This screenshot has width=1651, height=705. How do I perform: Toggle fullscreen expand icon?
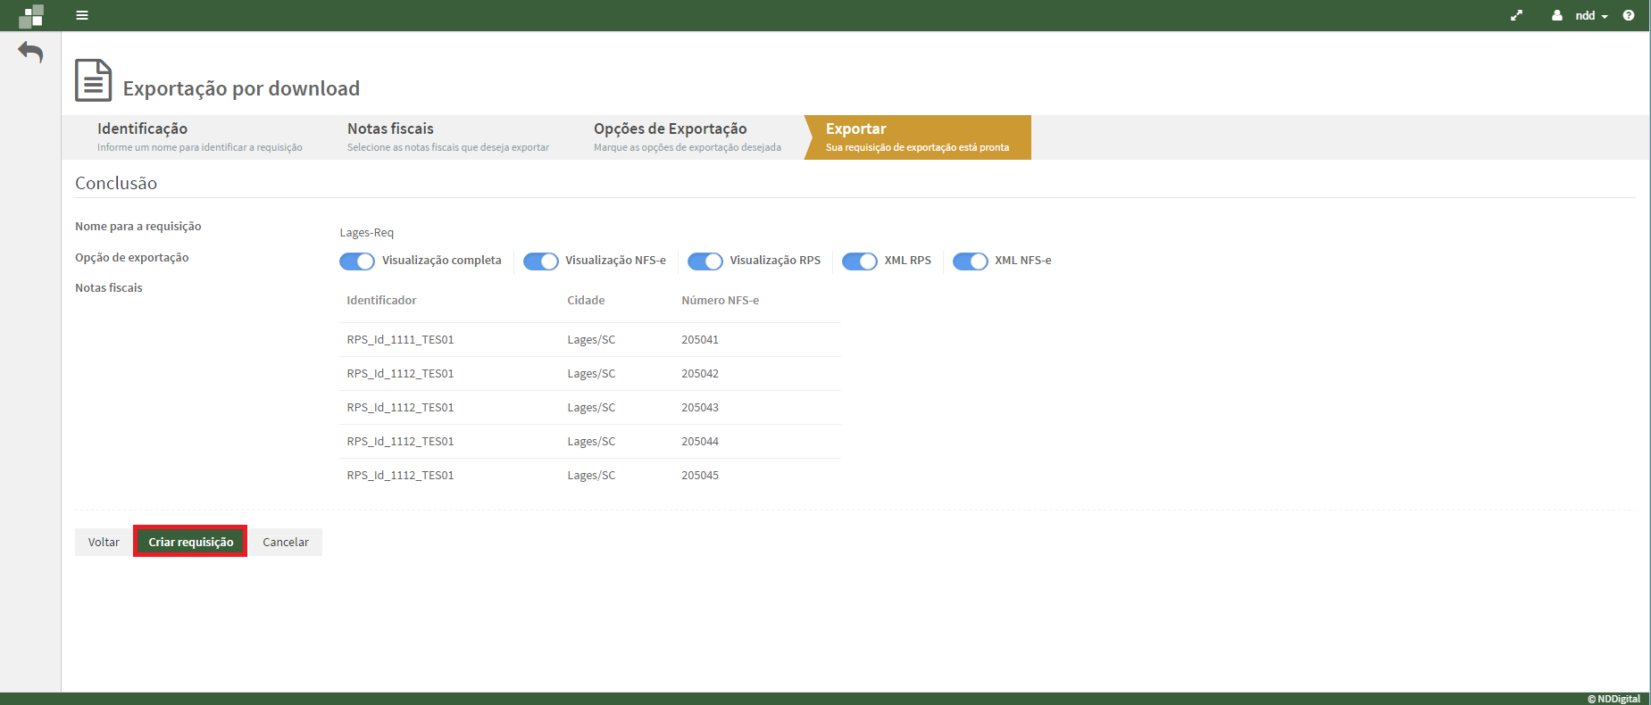pos(1516,15)
